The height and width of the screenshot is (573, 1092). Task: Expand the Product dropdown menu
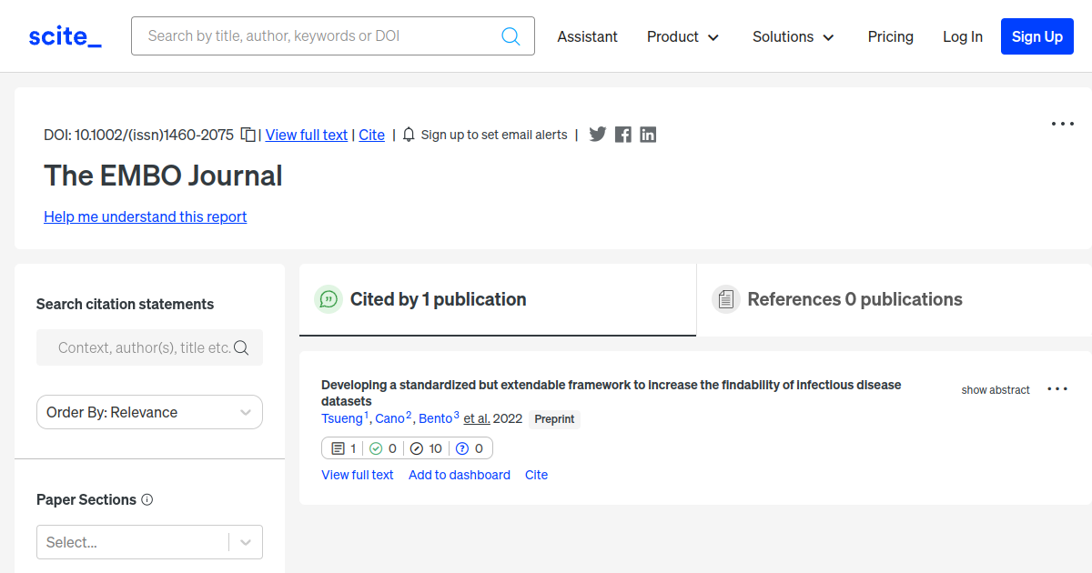682,36
